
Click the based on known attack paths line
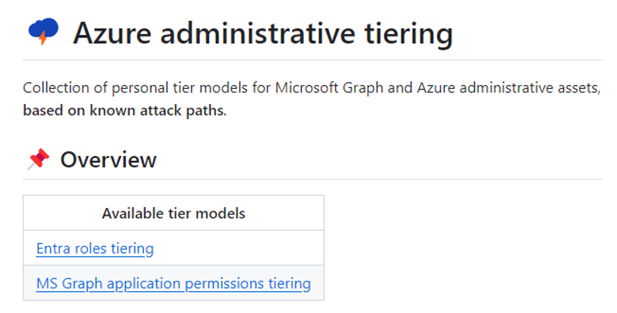(x=124, y=110)
